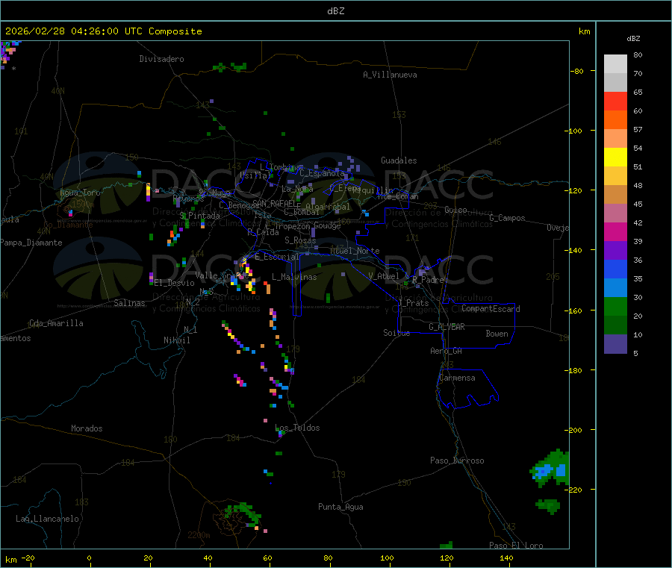Click the V_Atuel location label

384,276
